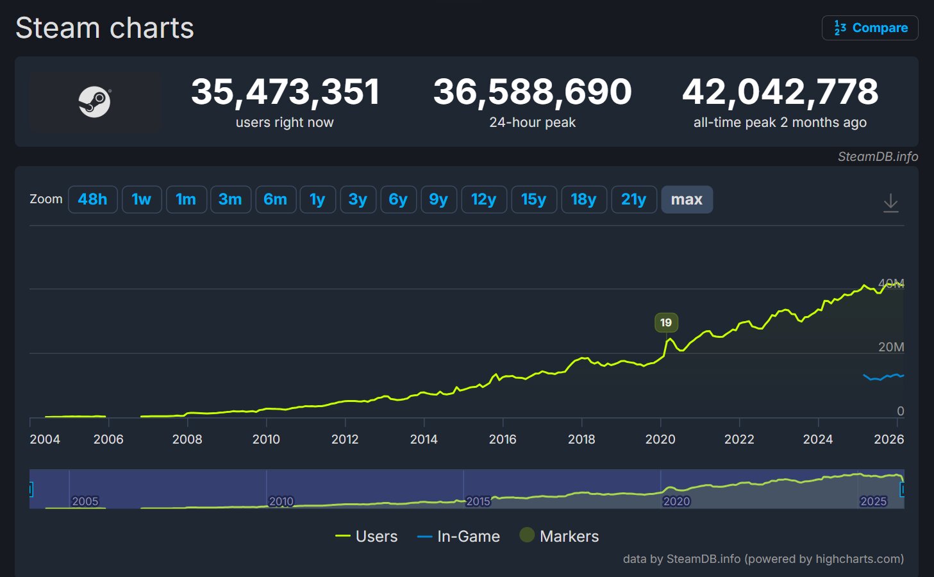Open the chart download menu icon

pos(890,203)
